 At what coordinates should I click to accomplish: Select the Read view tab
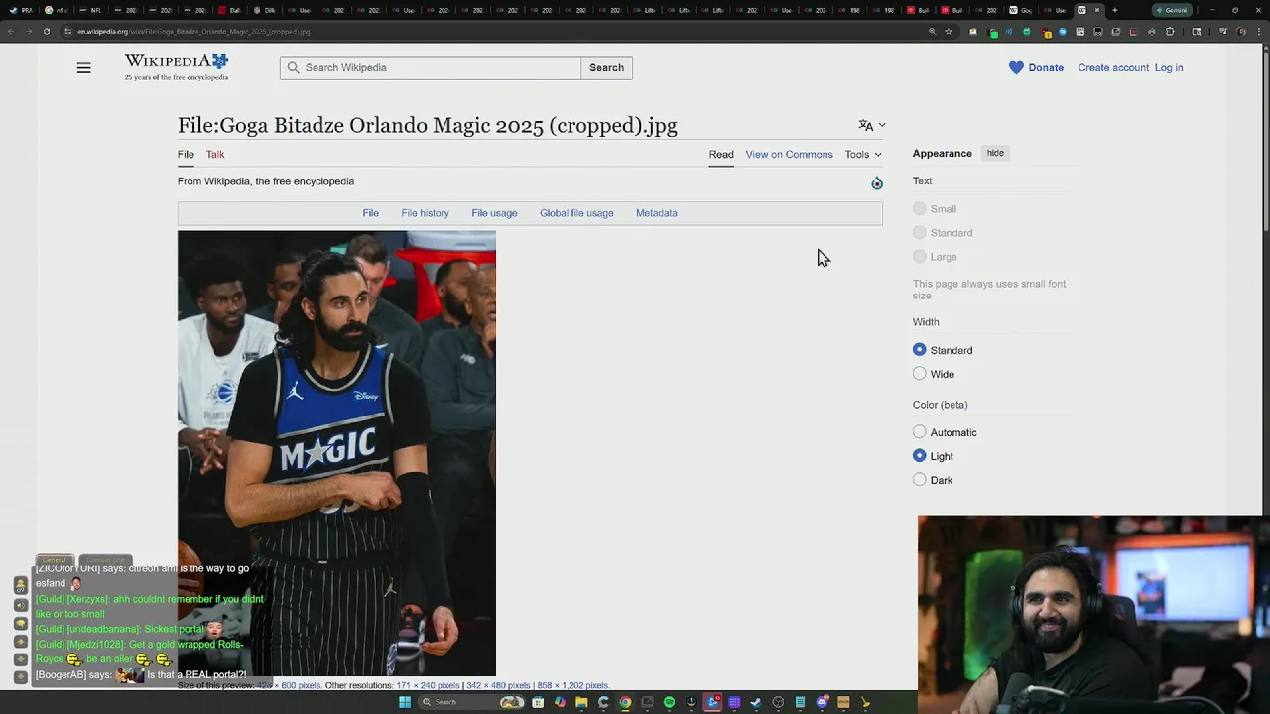pyautogui.click(x=721, y=154)
